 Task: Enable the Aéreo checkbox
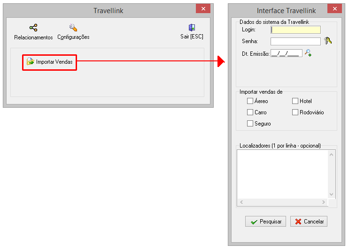pyautogui.click(x=250, y=101)
